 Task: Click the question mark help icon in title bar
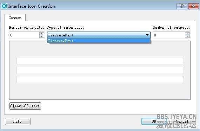pos(182,6)
